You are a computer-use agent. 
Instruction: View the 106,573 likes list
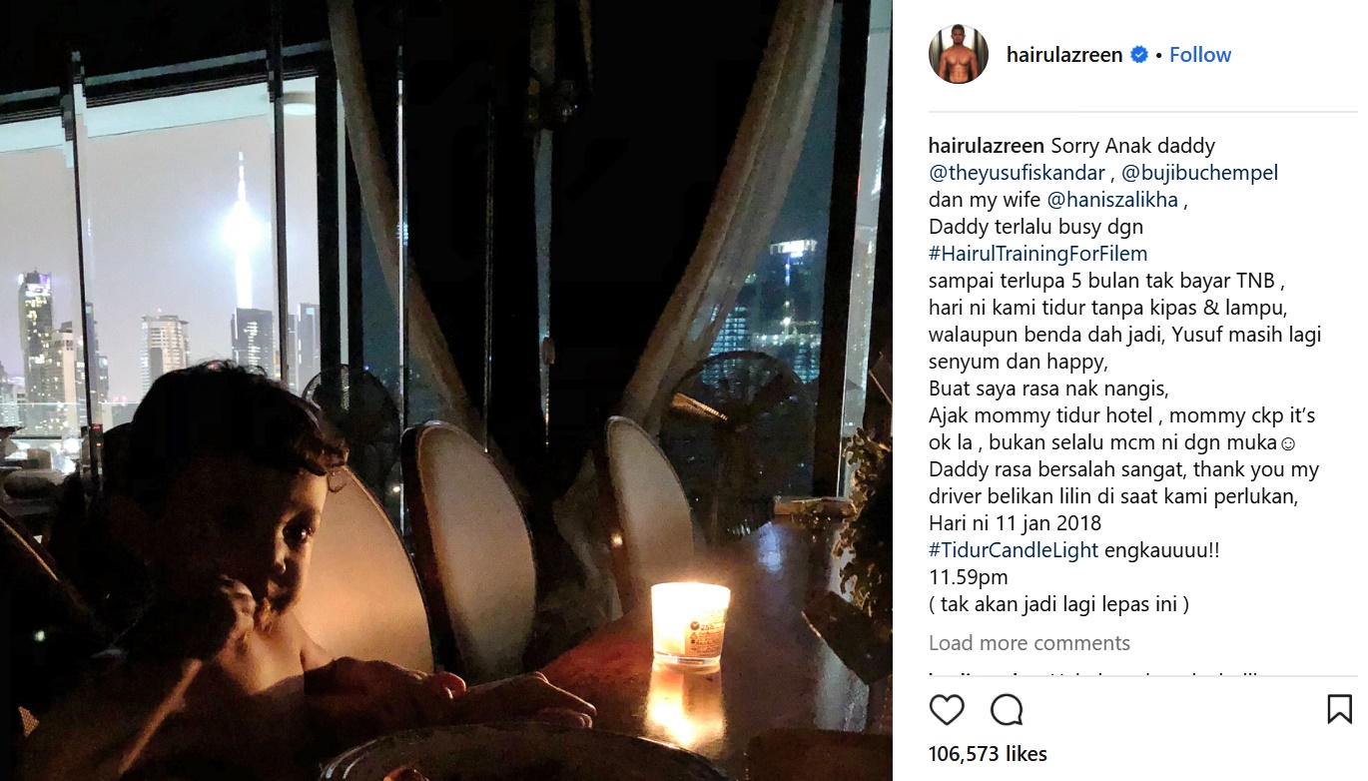click(988, 754)
